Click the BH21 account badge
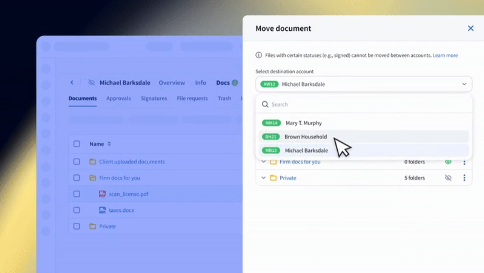The image size is (484, 273). 271,137
